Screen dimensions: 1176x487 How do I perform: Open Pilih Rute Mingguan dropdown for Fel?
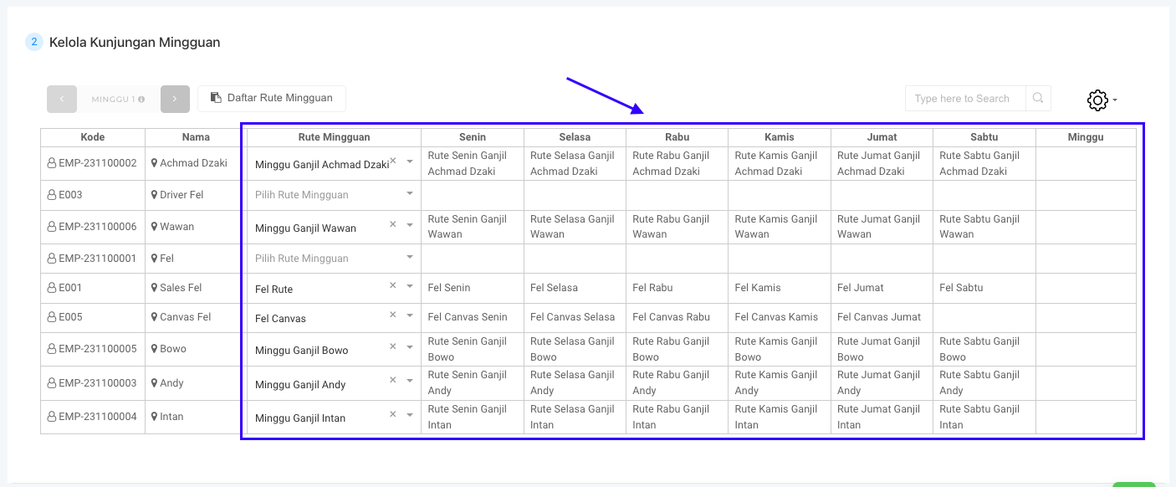pyautogui.click(x=410, y=258)
